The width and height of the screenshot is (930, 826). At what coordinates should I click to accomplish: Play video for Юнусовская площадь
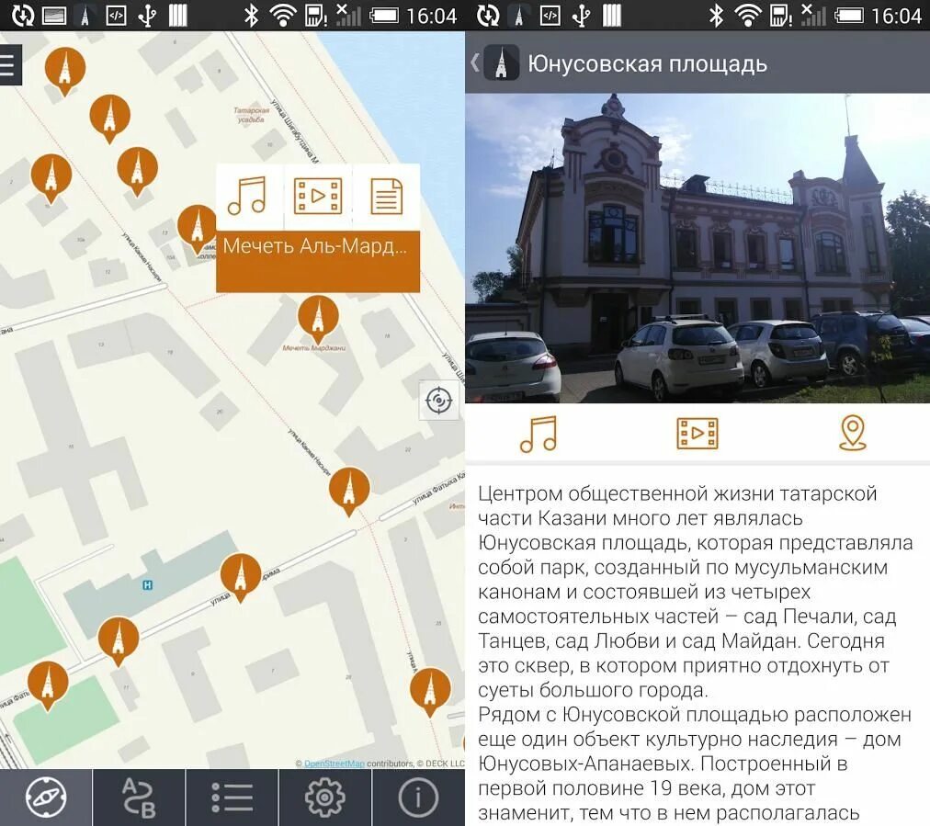click(x=697, y=434)
